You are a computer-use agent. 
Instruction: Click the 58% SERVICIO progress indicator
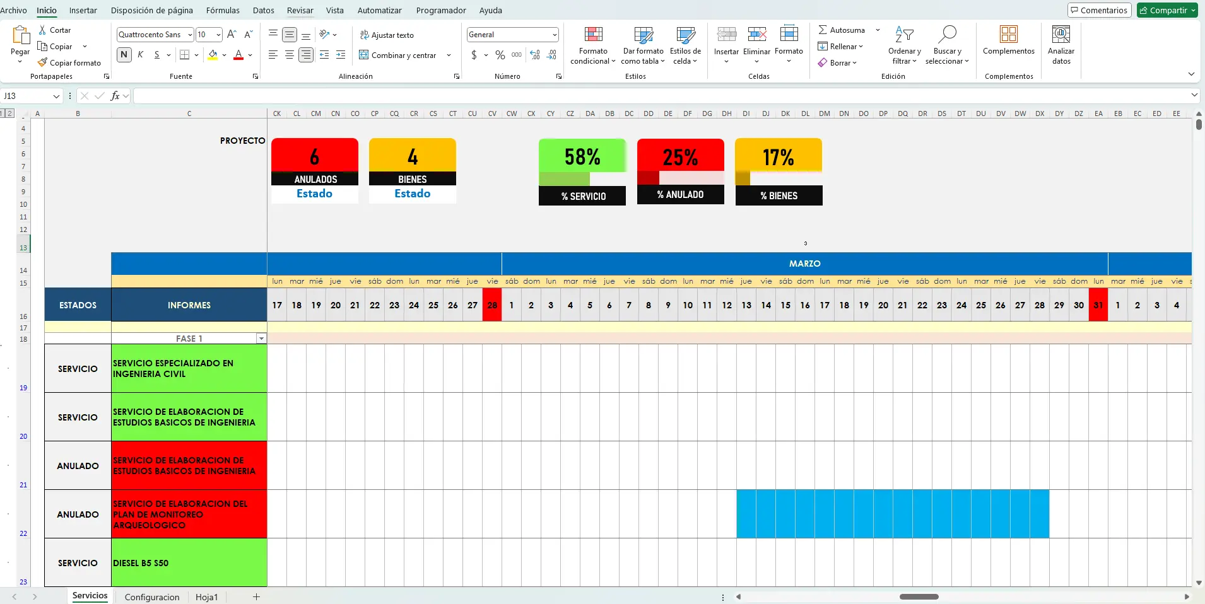[582, 171]
